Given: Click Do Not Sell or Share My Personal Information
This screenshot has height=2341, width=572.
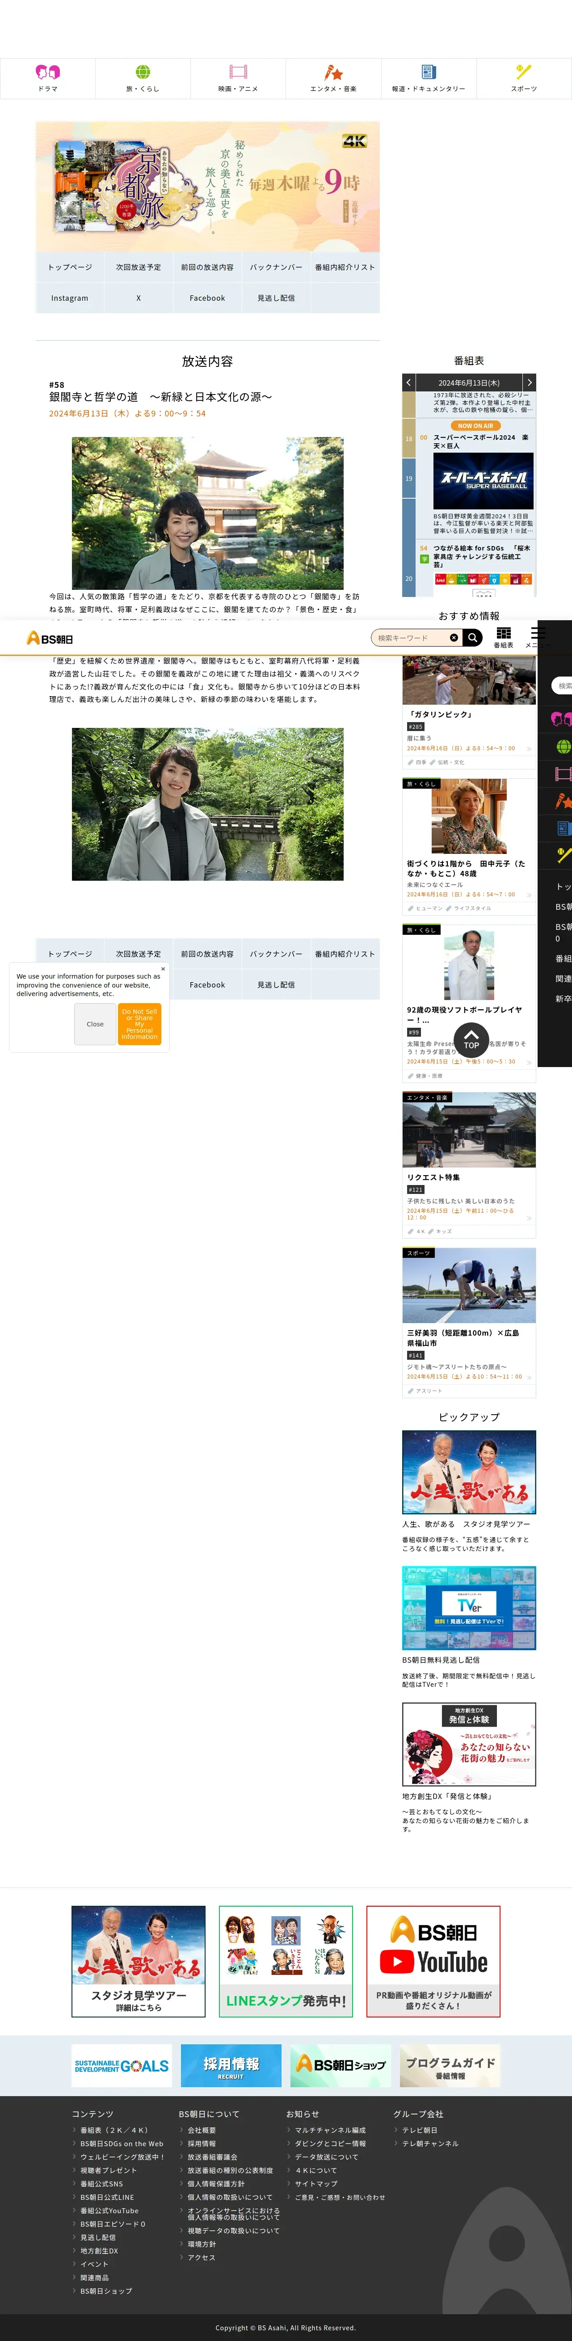Looking at the screenshot, I should click(x=139, y=1024).
